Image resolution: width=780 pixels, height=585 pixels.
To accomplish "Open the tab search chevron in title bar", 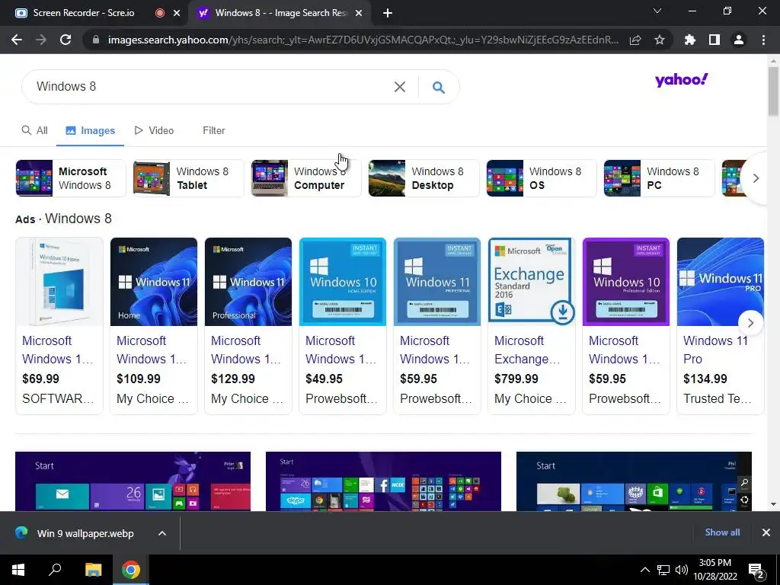I will point(657,11).
